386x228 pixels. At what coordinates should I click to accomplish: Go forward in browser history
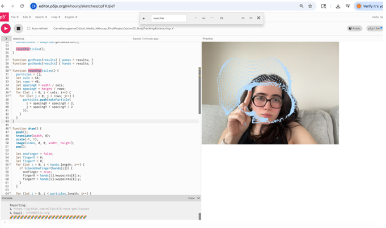[12, 6]
